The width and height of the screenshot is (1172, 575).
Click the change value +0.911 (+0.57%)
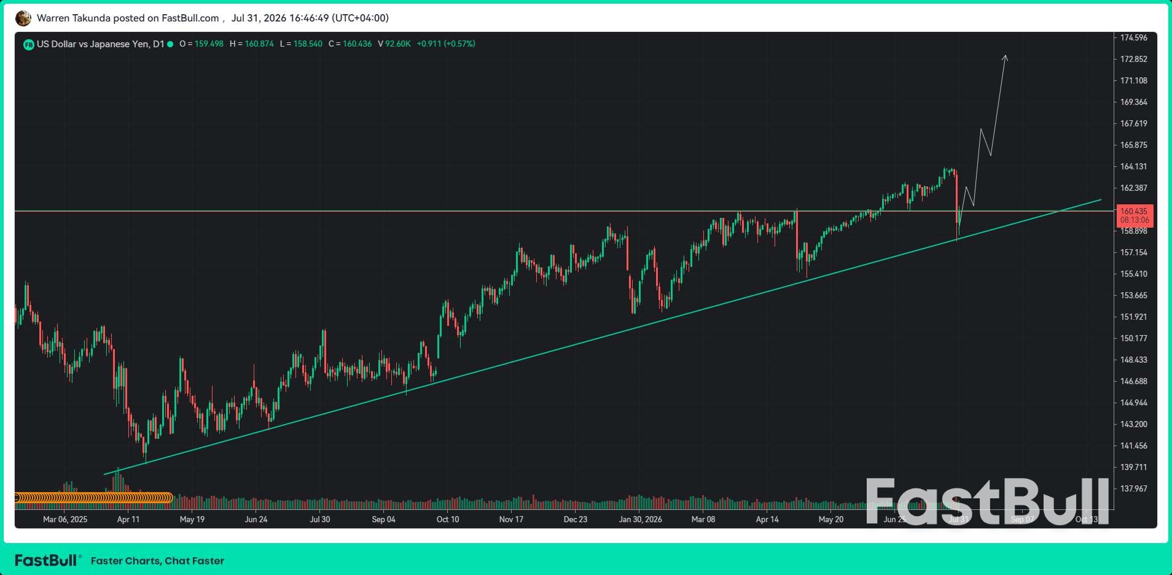point(446,44)
